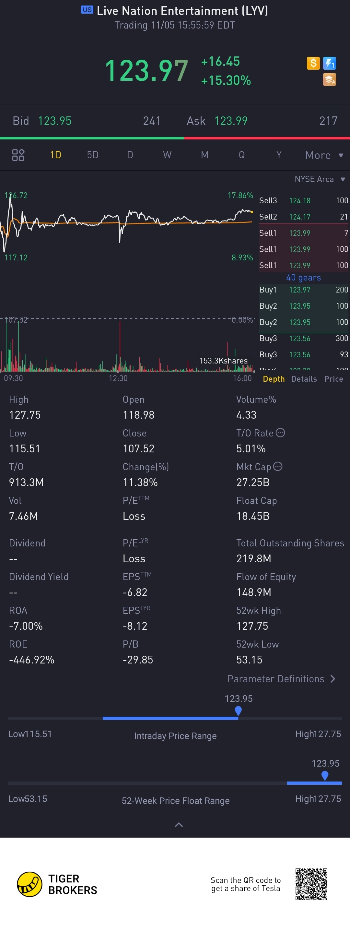Viewport: 350px width, 931px height.
Task: Tap the Open value 118.98
Action: 139,414
